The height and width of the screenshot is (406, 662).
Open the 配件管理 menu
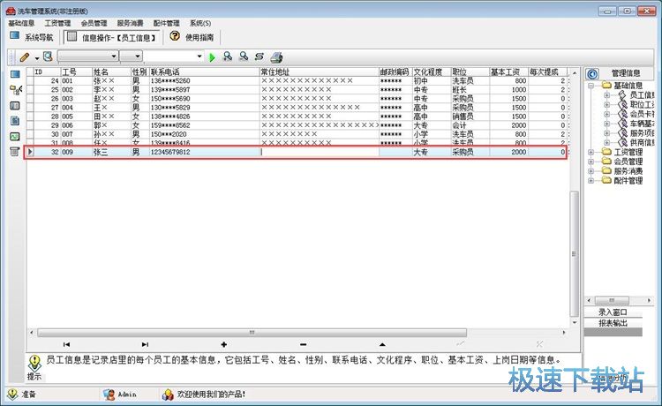coord(166,23)
